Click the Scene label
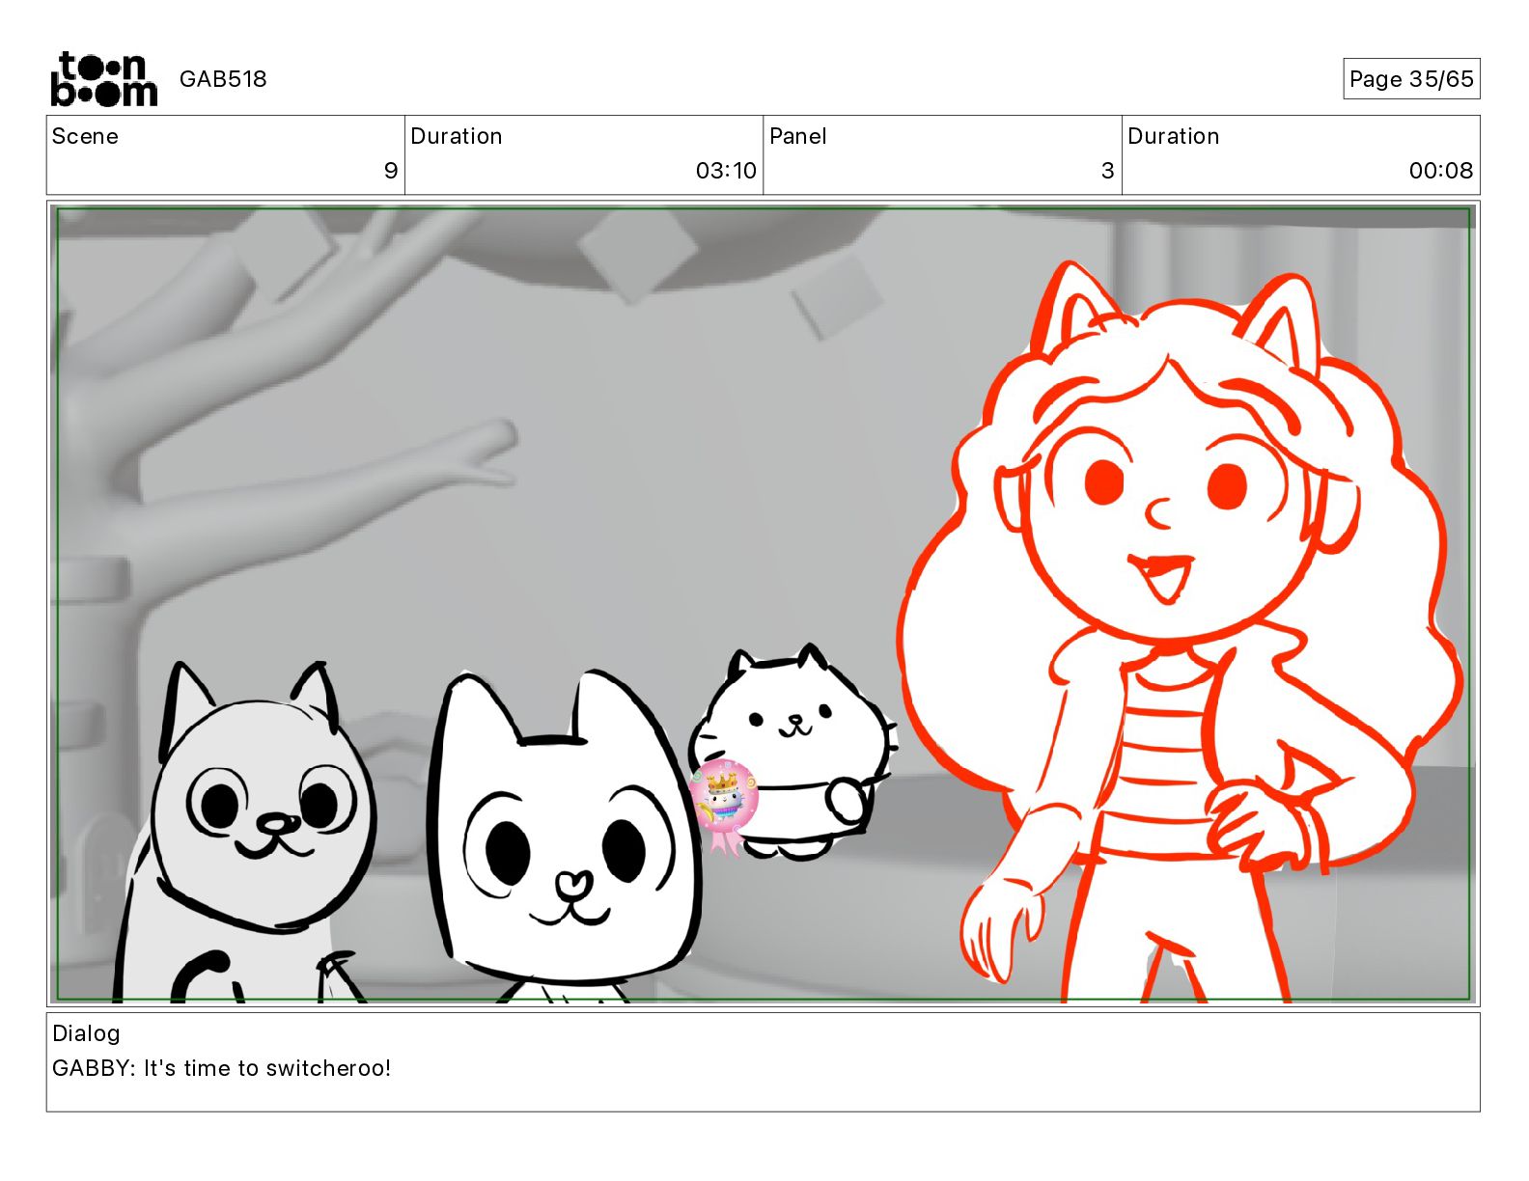Viewport: 1529px width, 1181px height. [x=85, y=136]
